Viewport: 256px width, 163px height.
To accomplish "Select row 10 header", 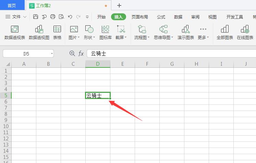I will [x=6, y=126].
